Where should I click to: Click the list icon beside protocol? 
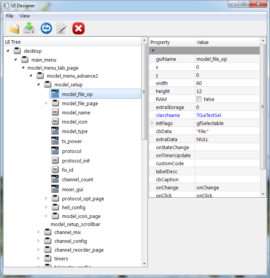point(55,151)
